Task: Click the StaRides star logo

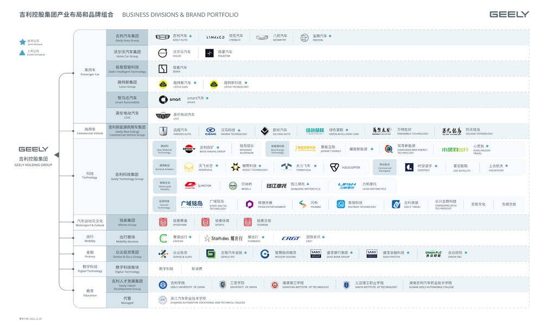Action: 223,238
